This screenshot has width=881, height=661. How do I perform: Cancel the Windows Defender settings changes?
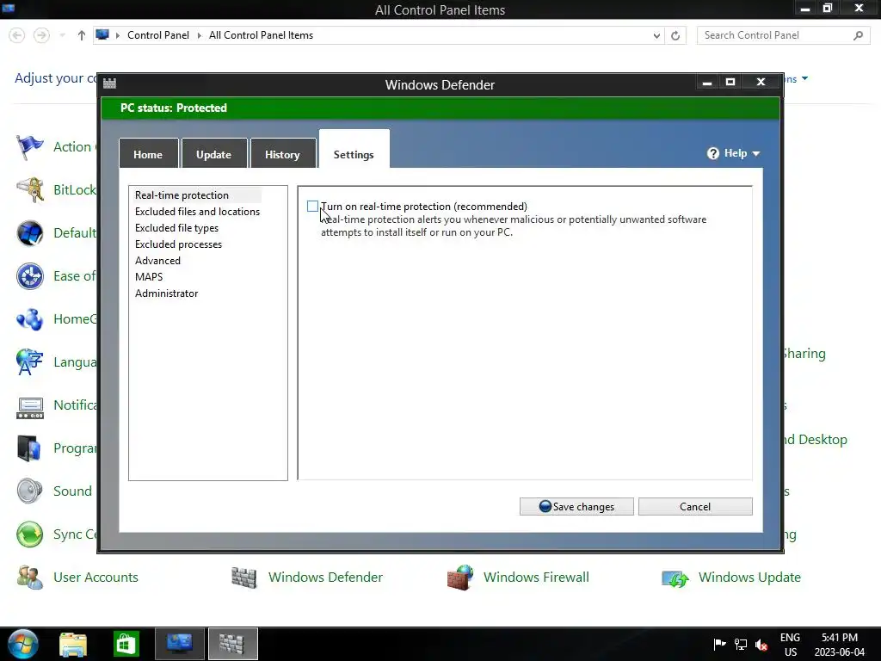[695, 506]
